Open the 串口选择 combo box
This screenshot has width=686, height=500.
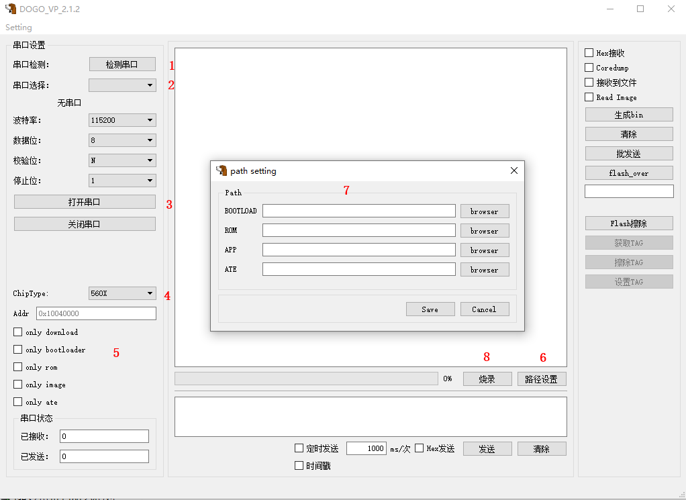point(122,85)
